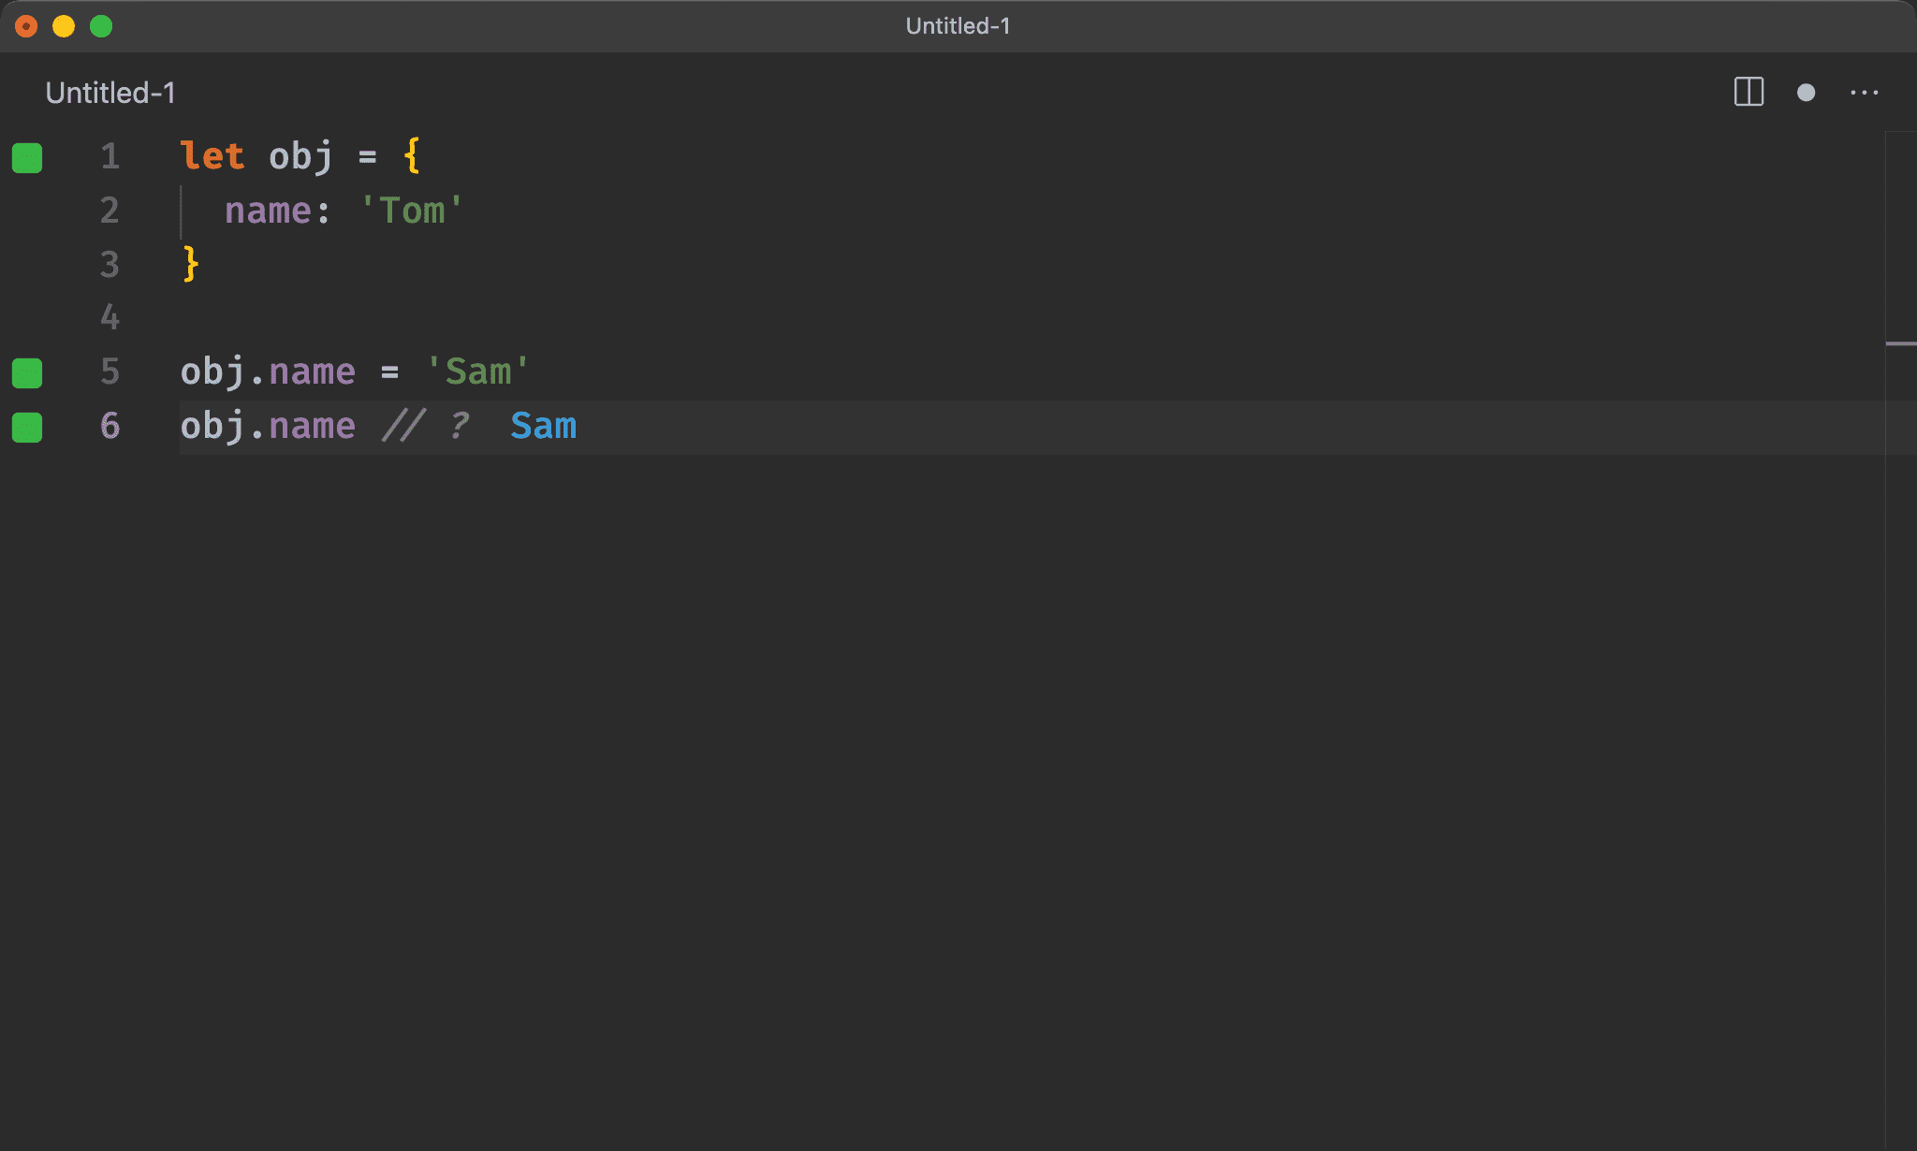Click the unsaved changes dot indicator
The image size is (1917, 1151).
point(1806,93)
